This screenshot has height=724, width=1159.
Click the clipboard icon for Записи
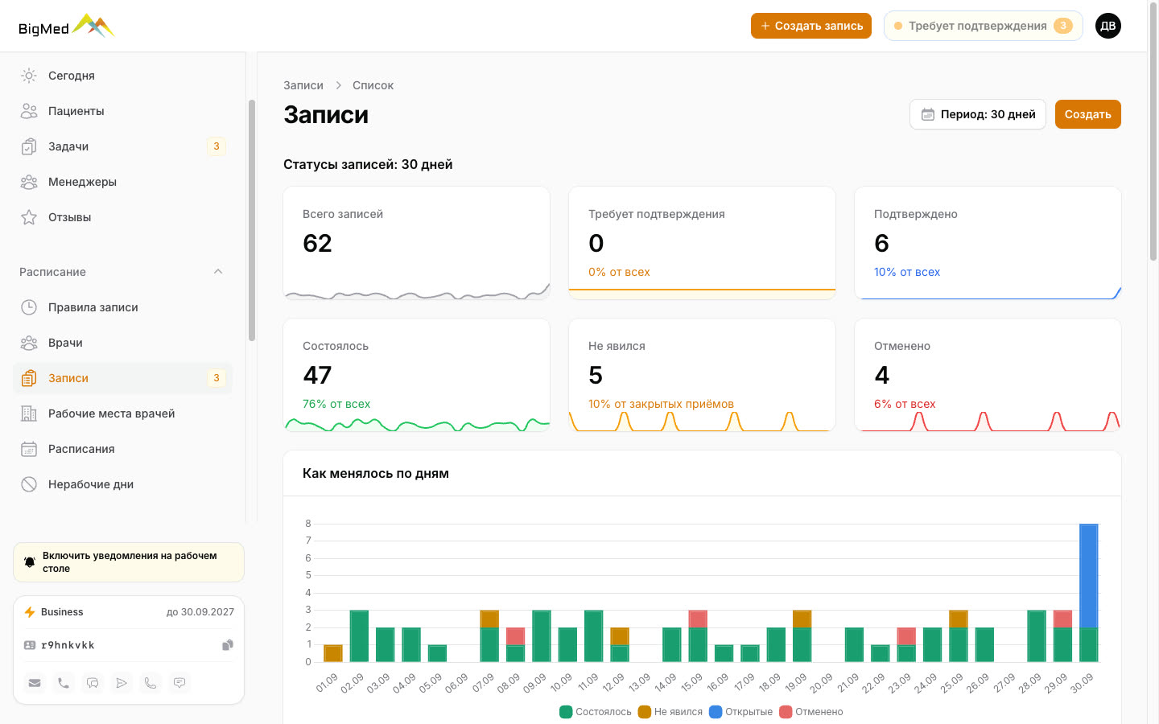[29, 378]
